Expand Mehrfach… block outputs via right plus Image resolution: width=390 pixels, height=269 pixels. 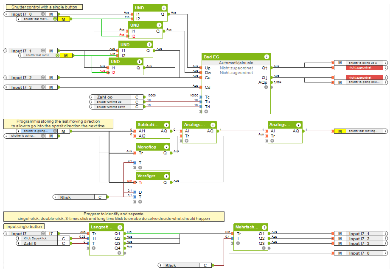[x=264, y=248]
